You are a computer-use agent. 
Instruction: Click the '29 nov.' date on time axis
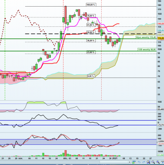19,158
